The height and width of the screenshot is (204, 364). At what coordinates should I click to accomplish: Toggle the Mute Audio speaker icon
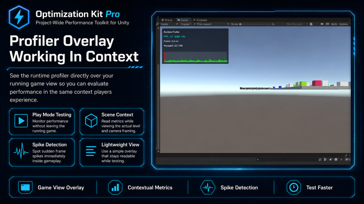(x=322, y=24)
